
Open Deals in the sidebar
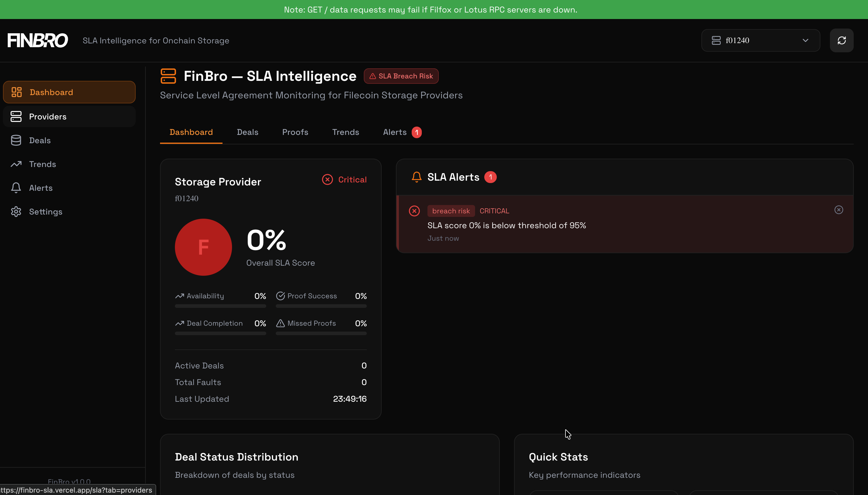69,141
